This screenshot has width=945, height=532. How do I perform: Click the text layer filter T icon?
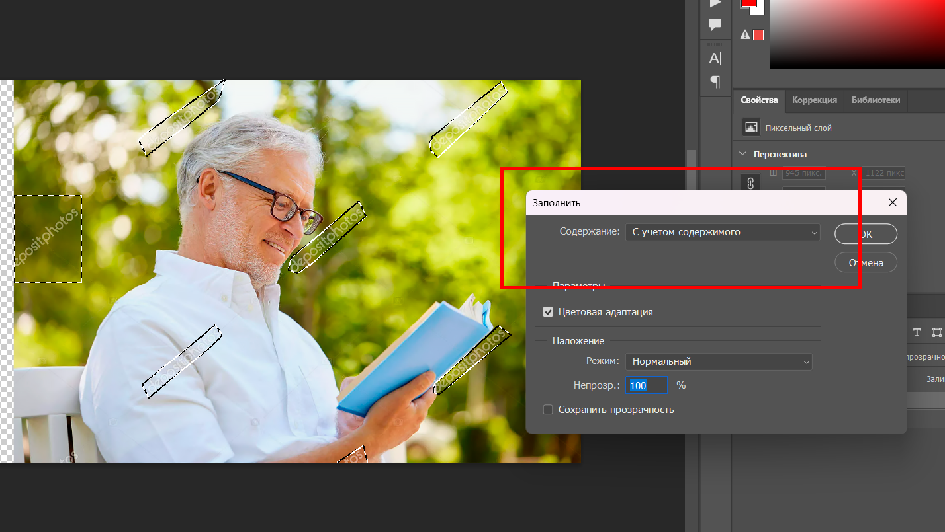click(x=917, y=332)
